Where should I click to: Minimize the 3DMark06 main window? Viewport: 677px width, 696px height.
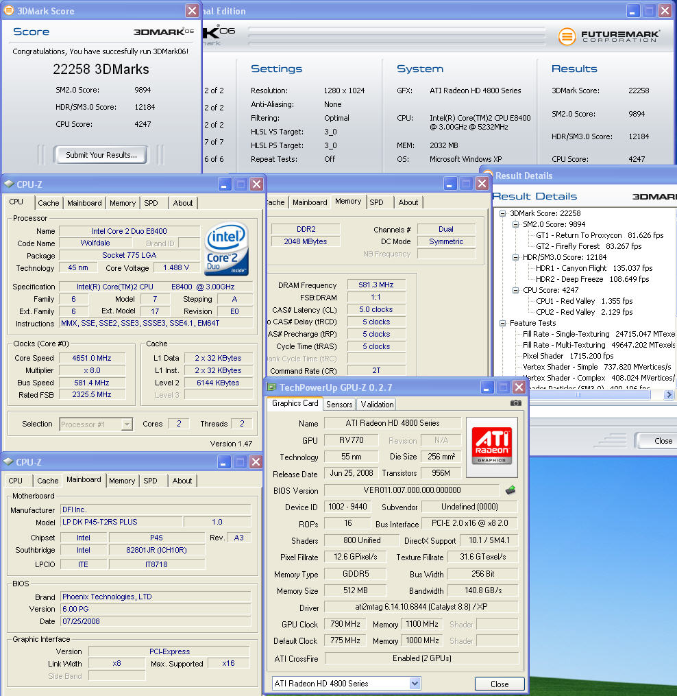(x=632, y=11)
